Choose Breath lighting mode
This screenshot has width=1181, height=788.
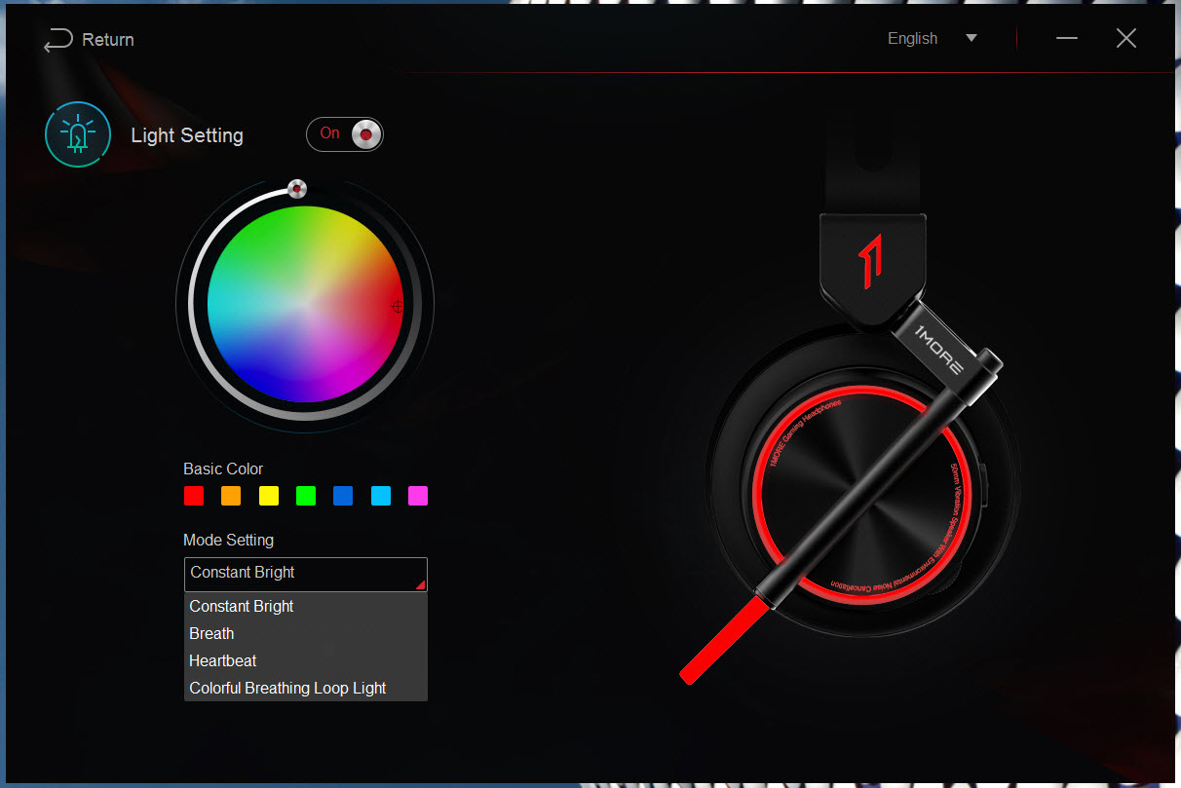click(306, 633)
